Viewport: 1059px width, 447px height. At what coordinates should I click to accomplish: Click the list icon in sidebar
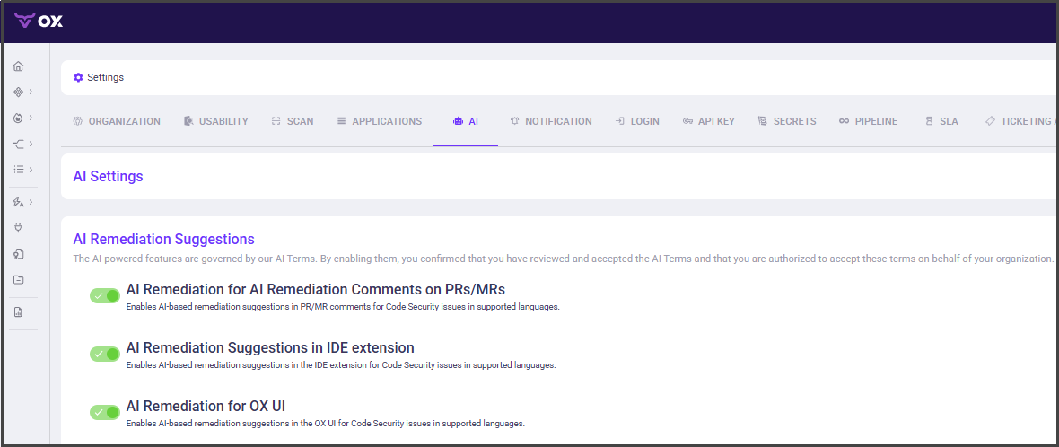(18, 170)
